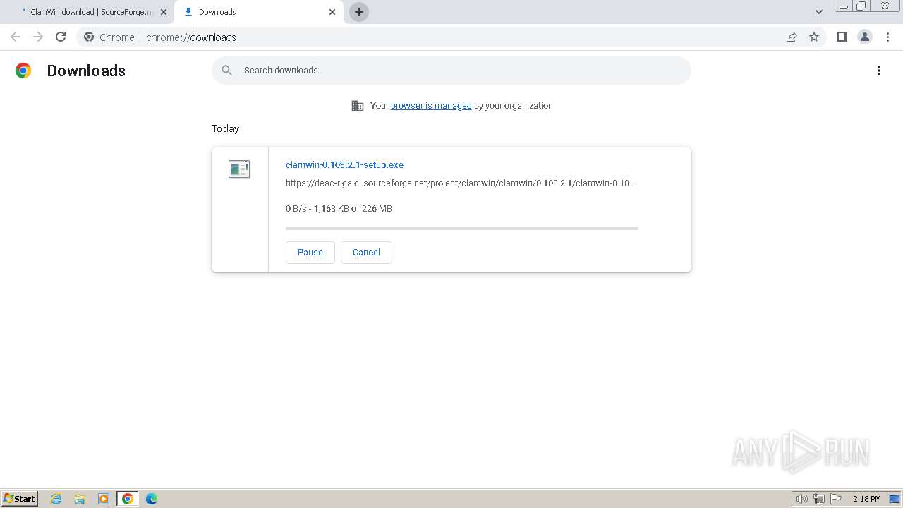Minimize the Chrome window
The width and height of the screenshot is (903, 508).
pos(844,6)
